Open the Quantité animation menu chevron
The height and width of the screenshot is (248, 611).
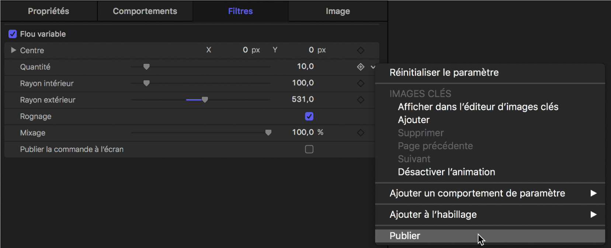pos(373,67)
